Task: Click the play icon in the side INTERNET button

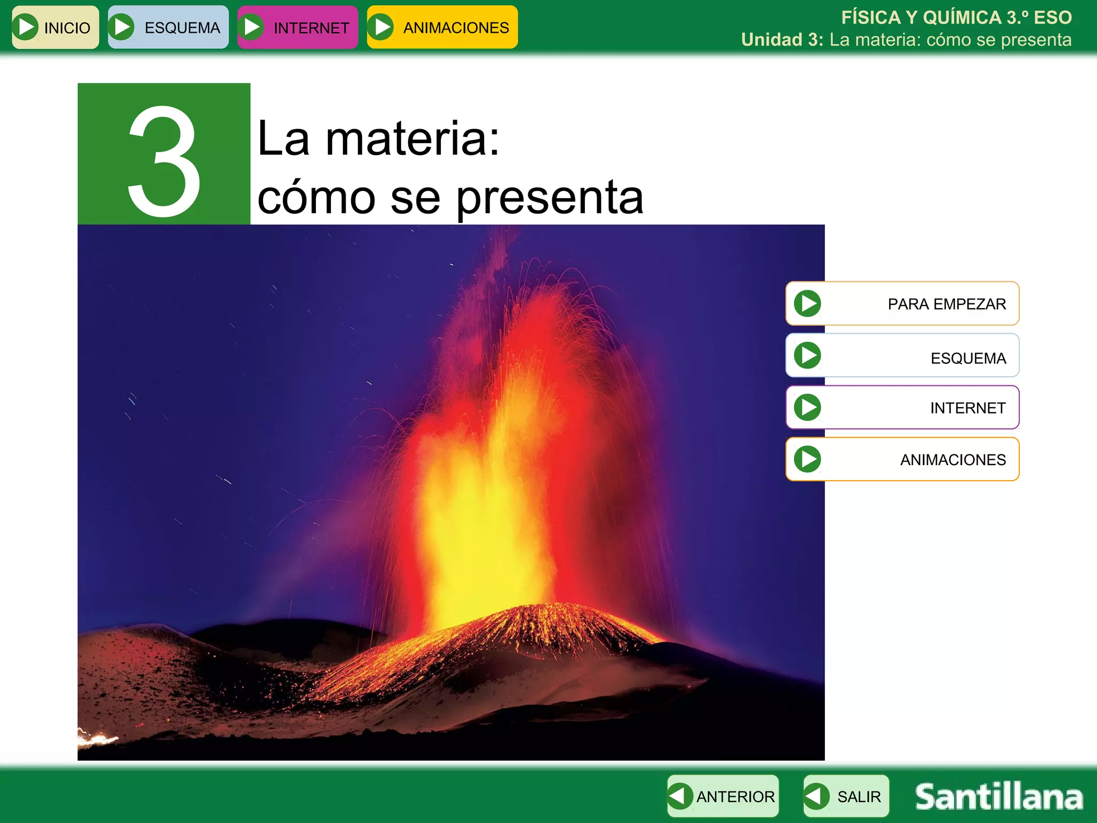Action: click(x=807, y=407)
